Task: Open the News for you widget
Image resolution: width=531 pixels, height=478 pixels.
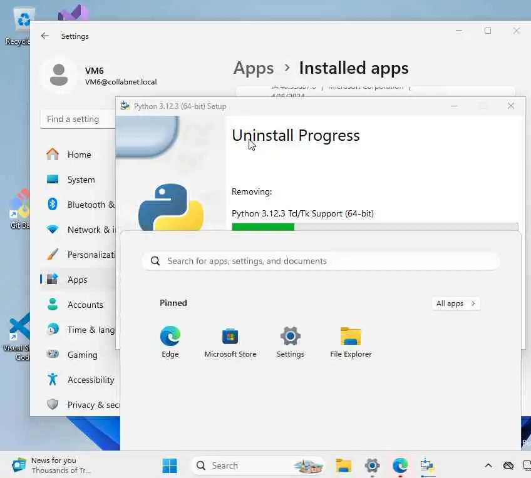Action: pyautogui.click(x=51, y=465)
